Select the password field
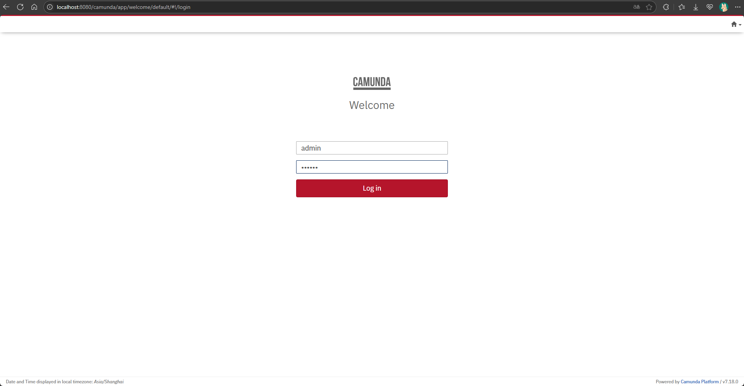The height and width of the screenshot is (386, 744). point(372,167)
